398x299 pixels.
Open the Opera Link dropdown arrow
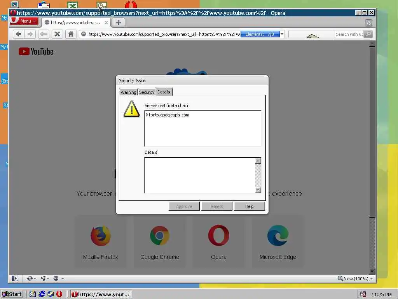[35, 279]
